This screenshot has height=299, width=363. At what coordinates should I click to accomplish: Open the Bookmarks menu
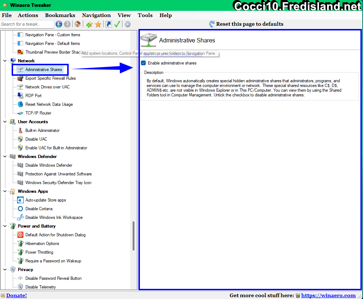tap(60, 15)
